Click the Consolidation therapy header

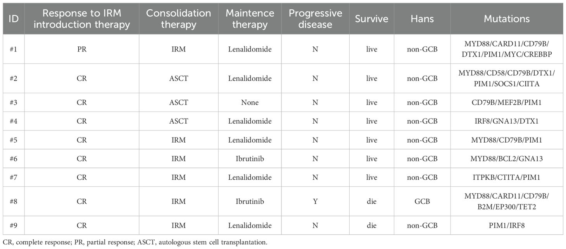point(179,19)
